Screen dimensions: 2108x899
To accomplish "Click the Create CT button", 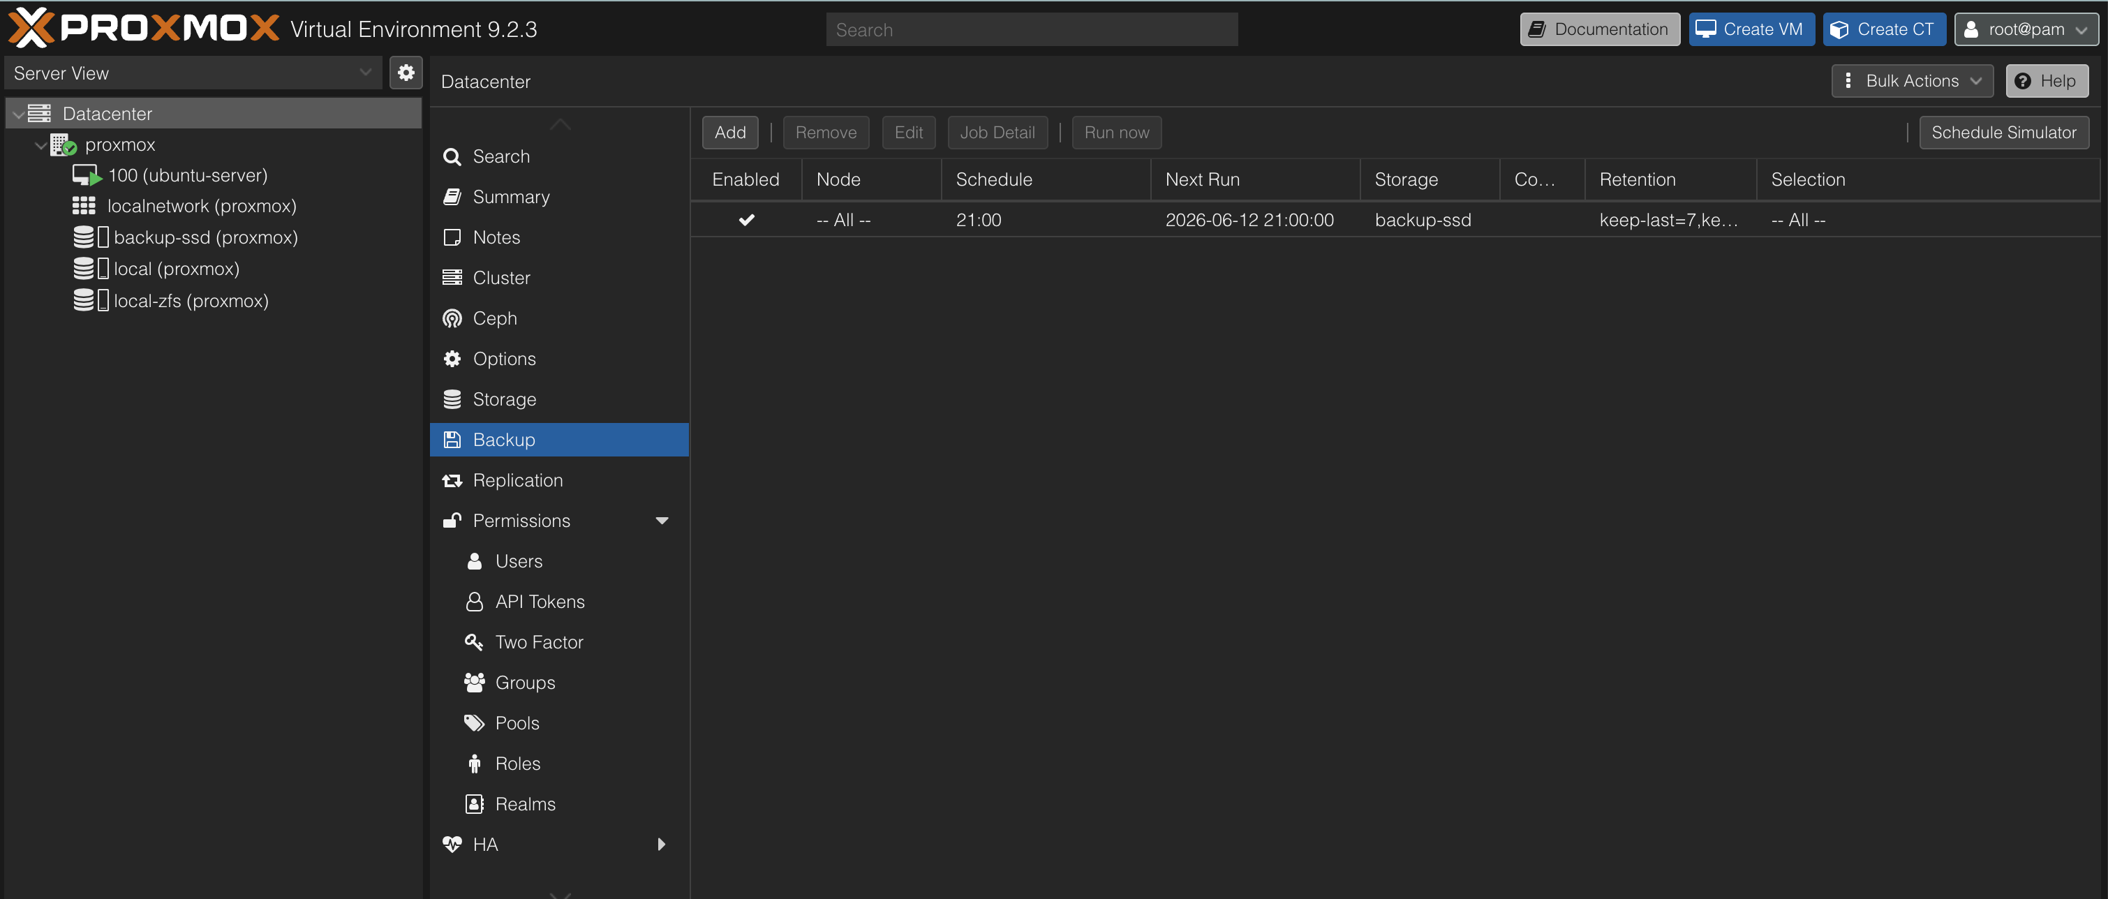I will pos(1884,29).
